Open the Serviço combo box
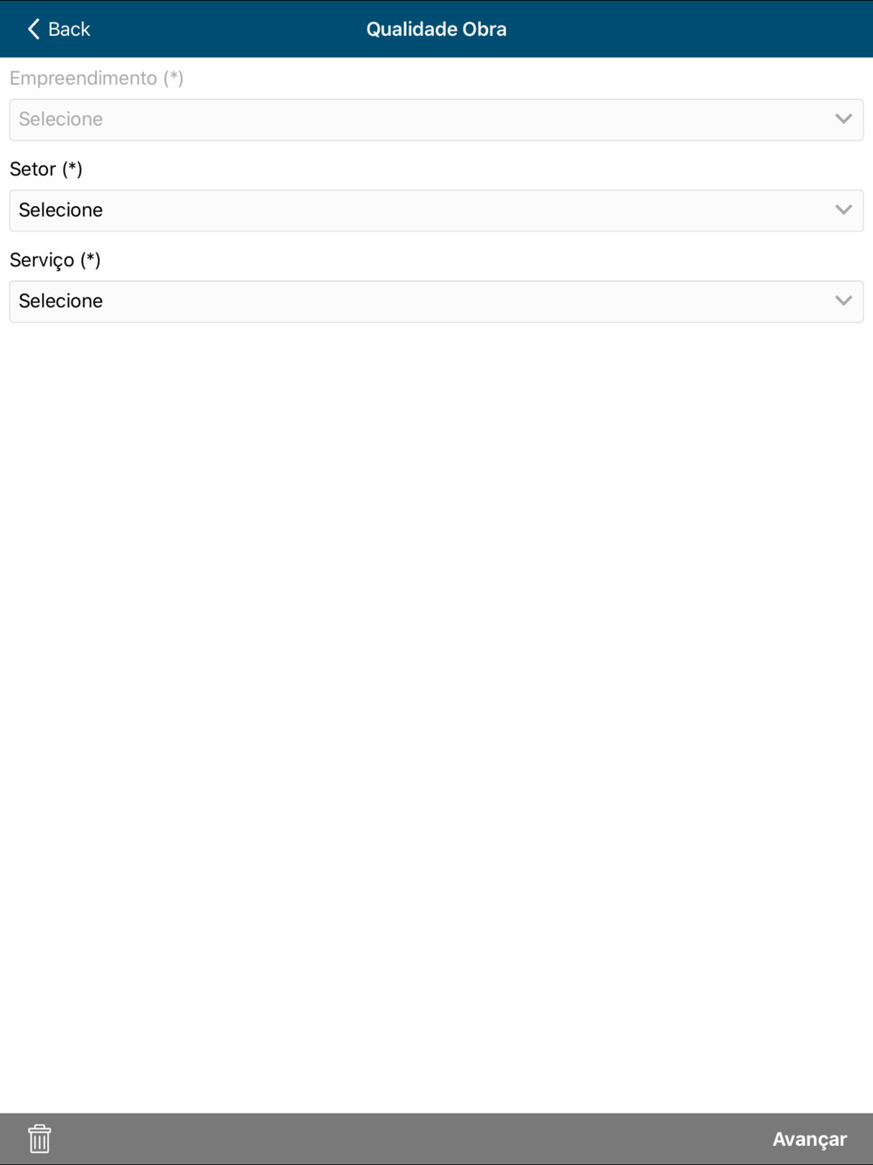Viewport: 873px width, 1165px height. [436, 301]
